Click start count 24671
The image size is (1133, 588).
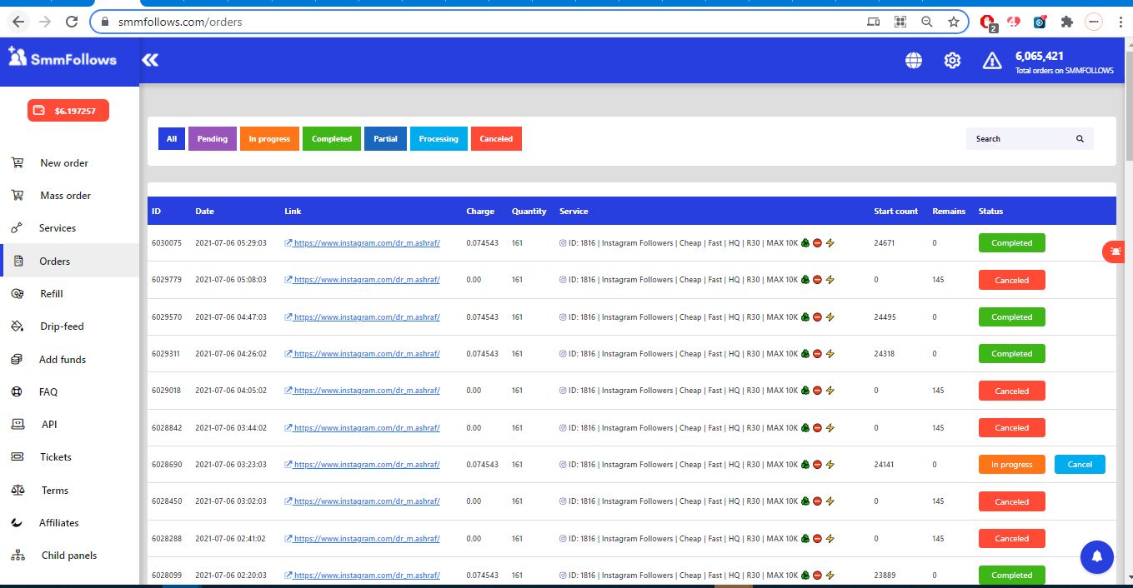(884, 243)
